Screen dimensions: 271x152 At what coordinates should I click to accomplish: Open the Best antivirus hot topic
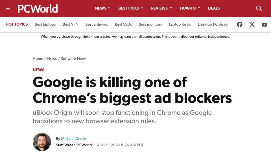click(x=97, y=24)
